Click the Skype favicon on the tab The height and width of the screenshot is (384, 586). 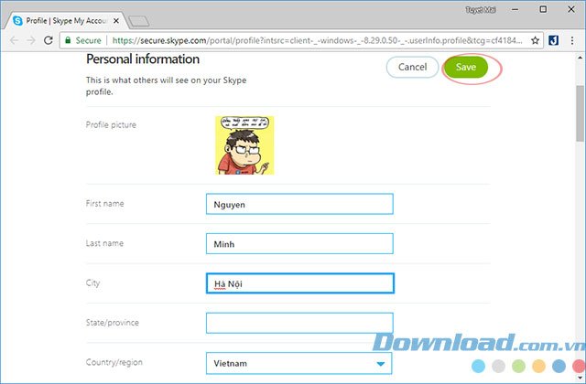tap(17, 21)
